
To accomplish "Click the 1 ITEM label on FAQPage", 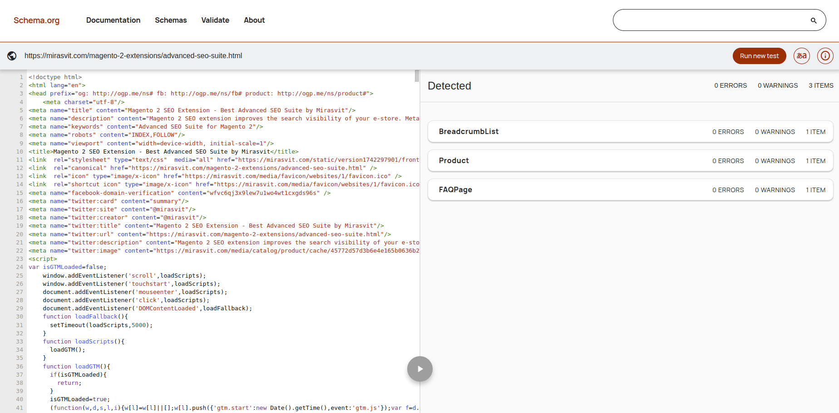I will 816,189.
